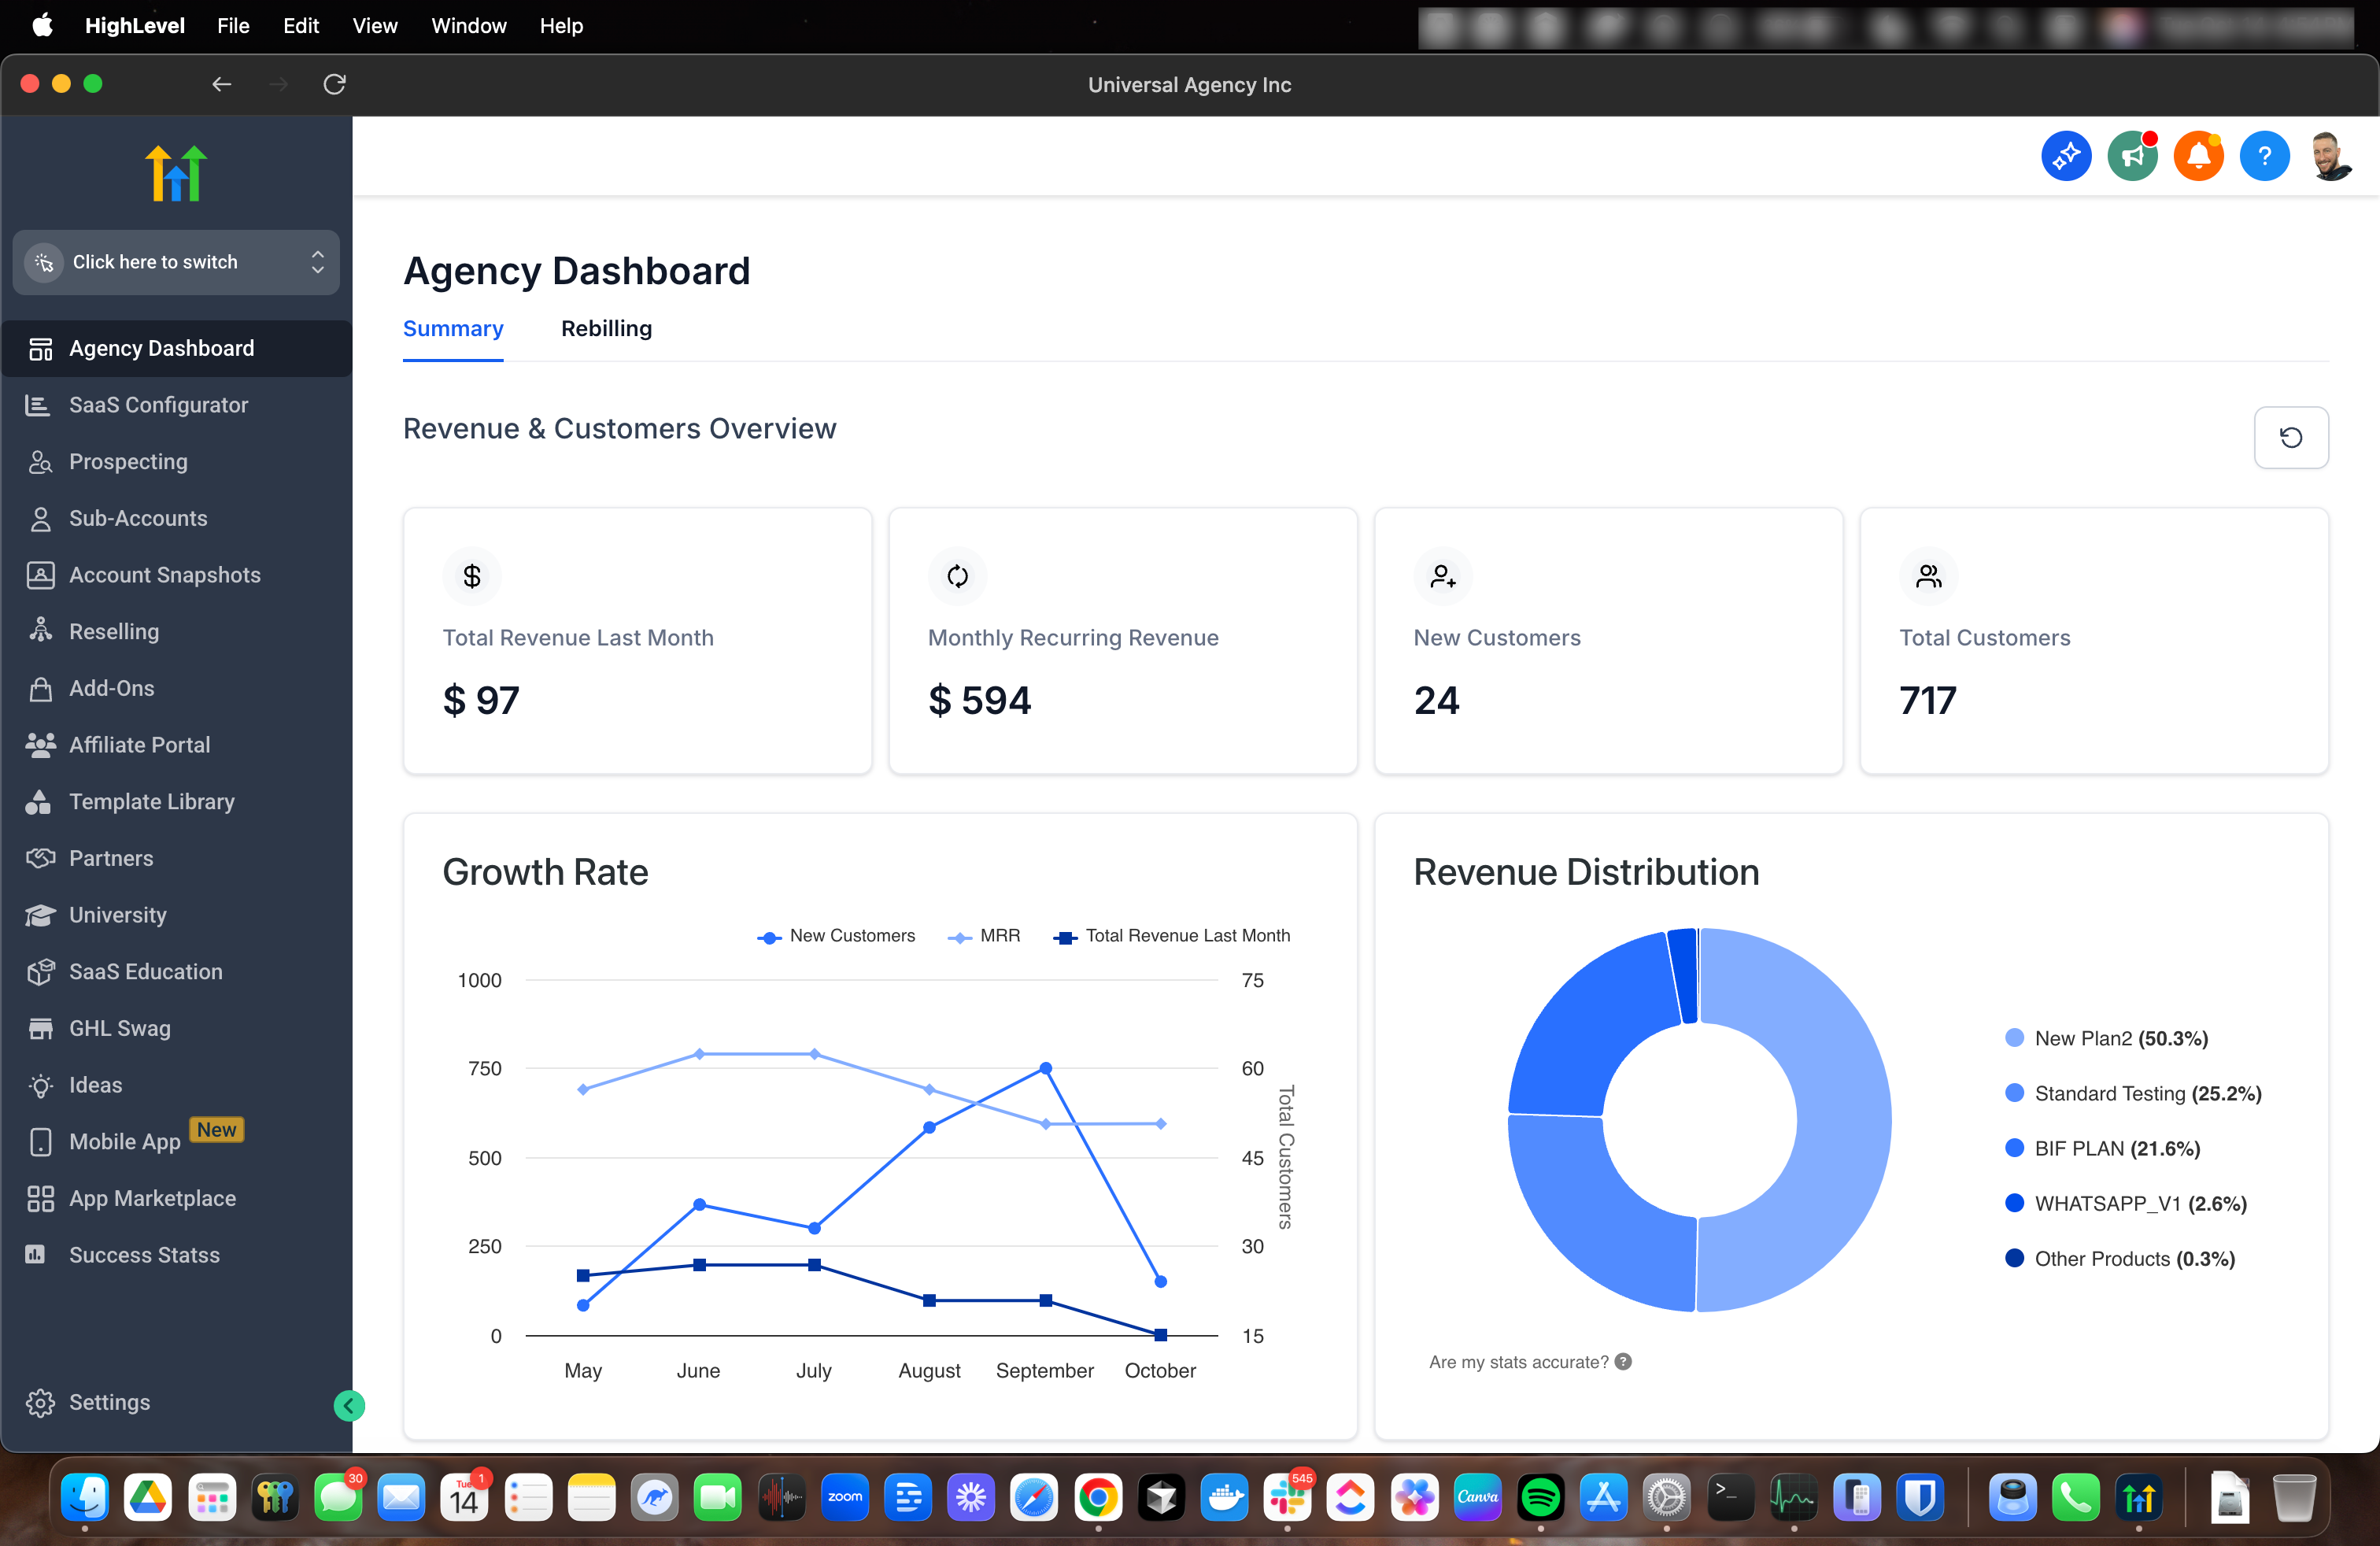Click the blue sparkle AI assistant icon
This screenshot has height=1546, width=2380.
pos(2065,156)
